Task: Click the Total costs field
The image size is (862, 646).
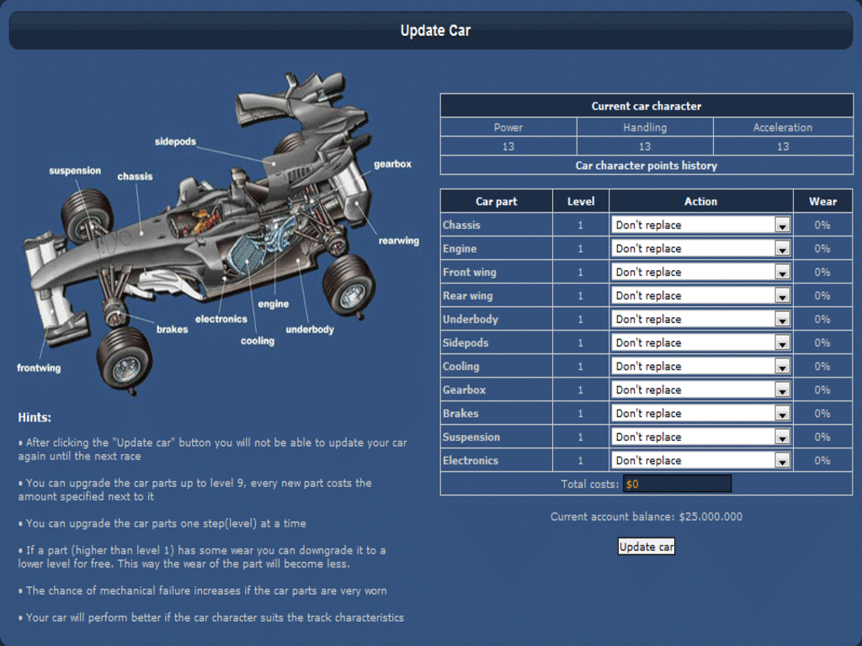Action: pos(677,484)
